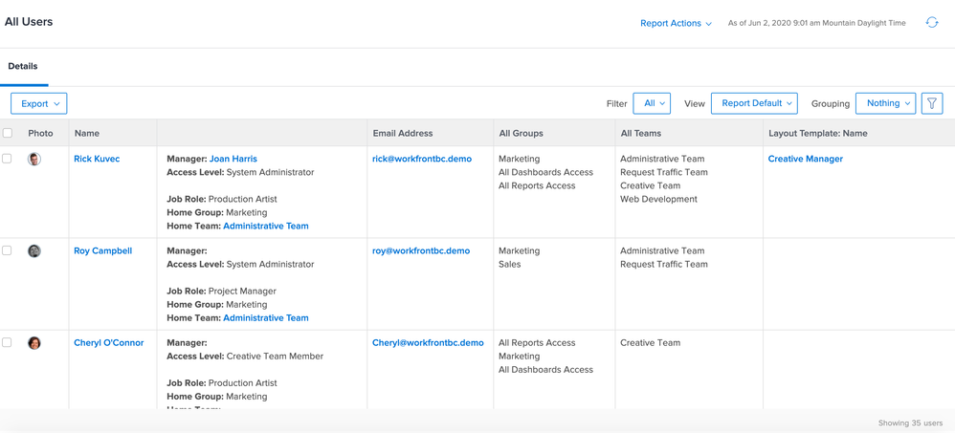Viewport: 955px width, 433px height.
Task: Sort by the Email Address column header
Action: (x=403, y=133)
